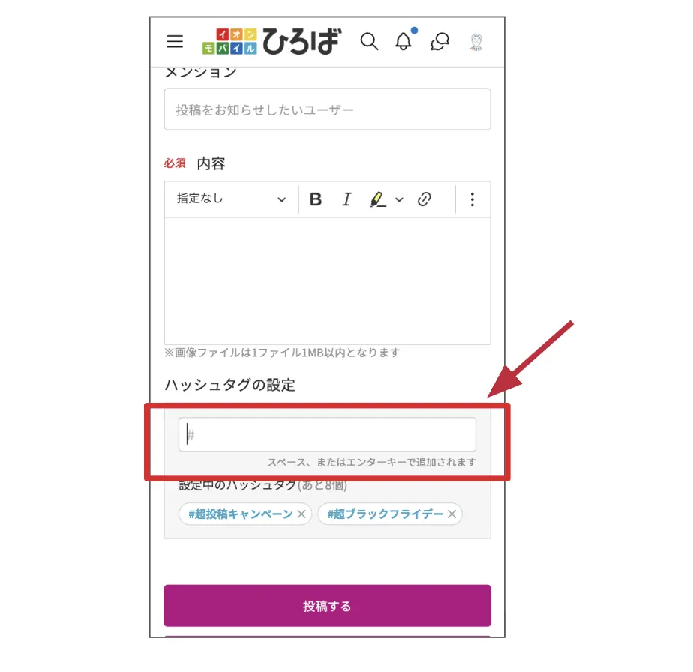Click the search magnifier icon
Viewport: 693px width, 672px height.
369,42
